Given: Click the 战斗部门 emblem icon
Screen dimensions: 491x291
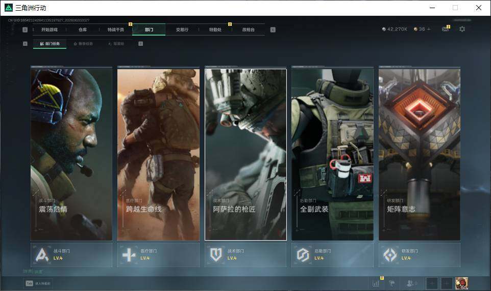Looking at the screenshot, I should coord(42,255).
